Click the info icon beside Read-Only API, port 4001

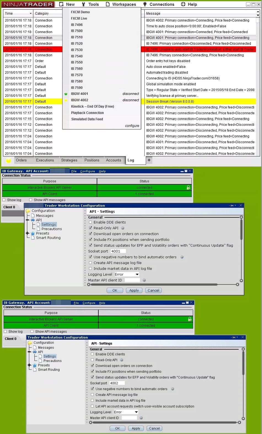coord(123,228)
